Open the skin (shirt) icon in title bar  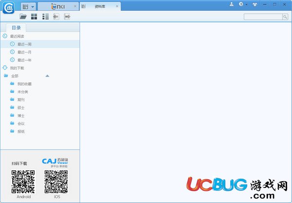(254, 4)
